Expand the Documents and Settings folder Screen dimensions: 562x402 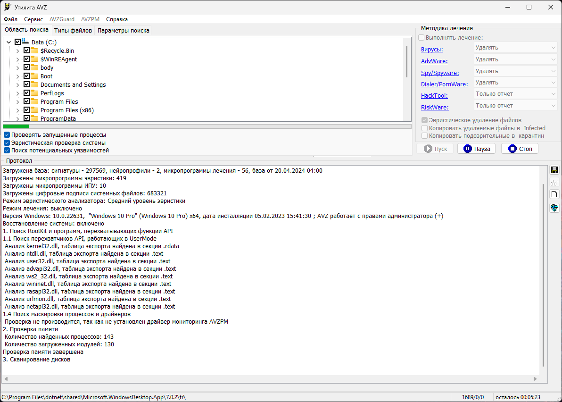coord(18,85)
